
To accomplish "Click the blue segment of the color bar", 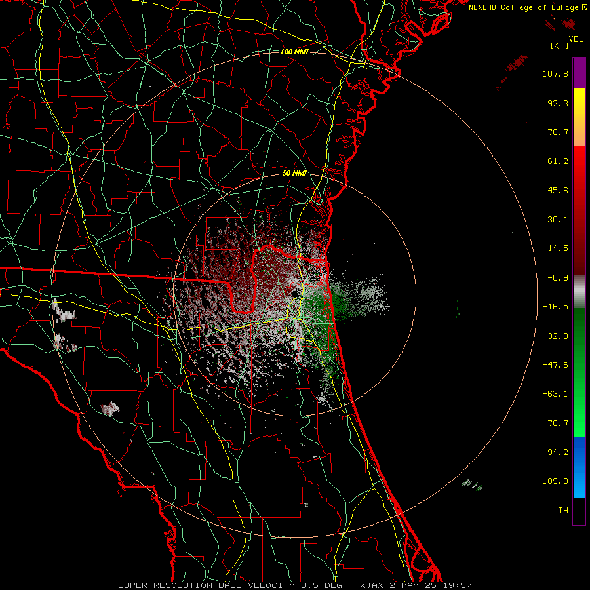I will tap(579, 467).
